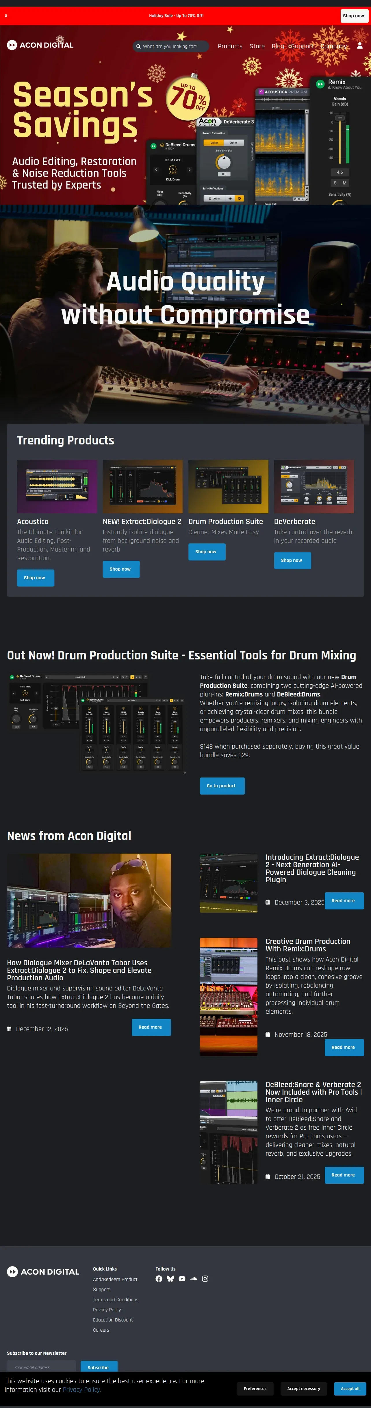Click Read more for December 12 article
Viewport: 371px width, 1408px height.
151,1027
